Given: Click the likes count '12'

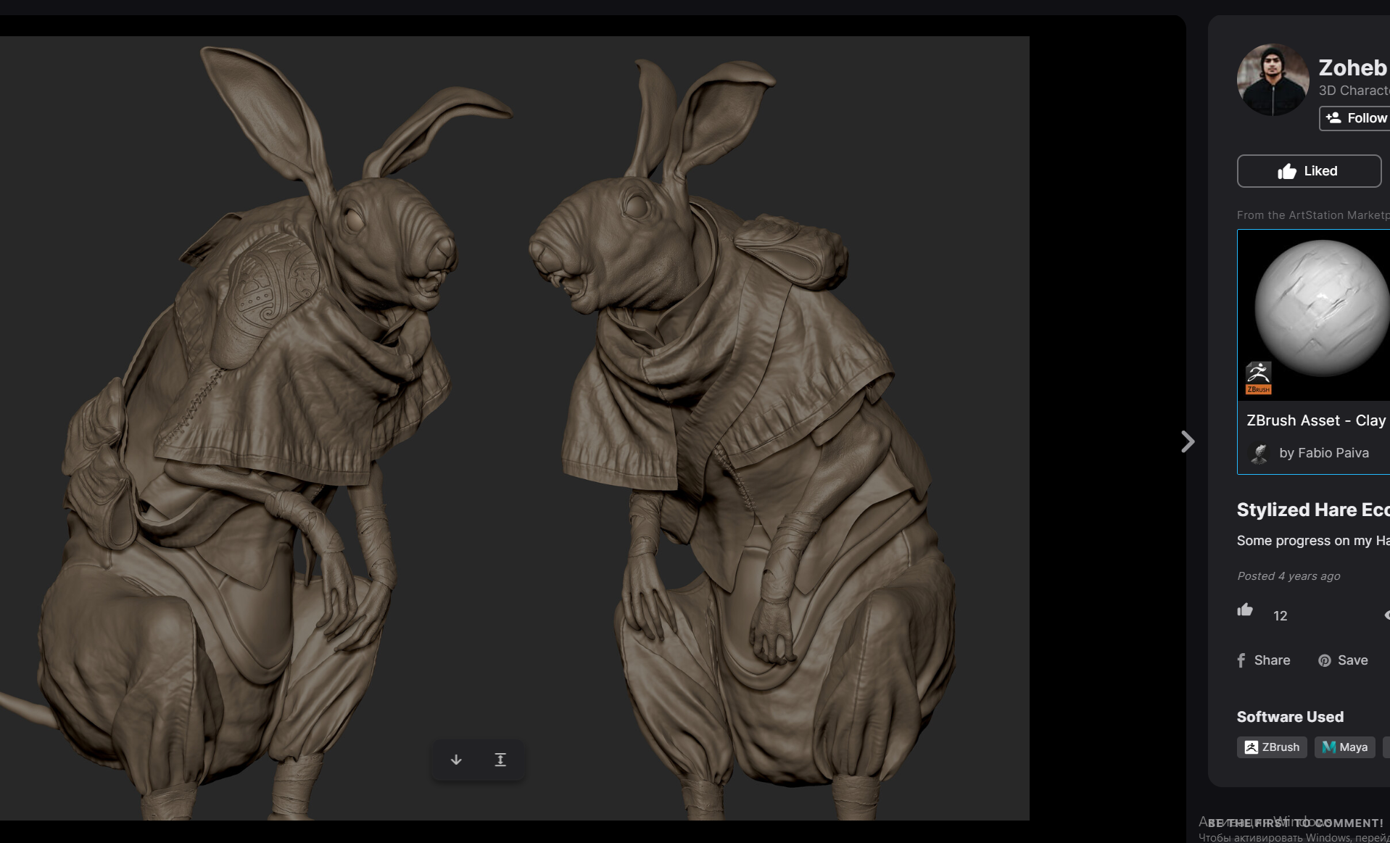Looking at the screenshot, I should click(x=1281, y=615).
